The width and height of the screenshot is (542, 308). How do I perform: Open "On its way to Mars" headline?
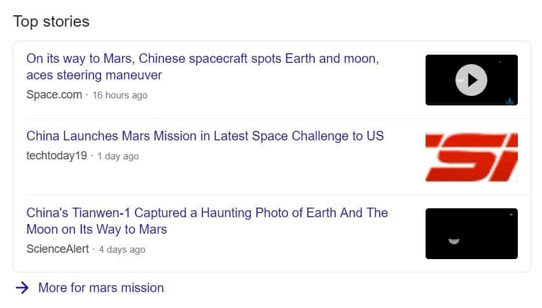coord(202,67)
